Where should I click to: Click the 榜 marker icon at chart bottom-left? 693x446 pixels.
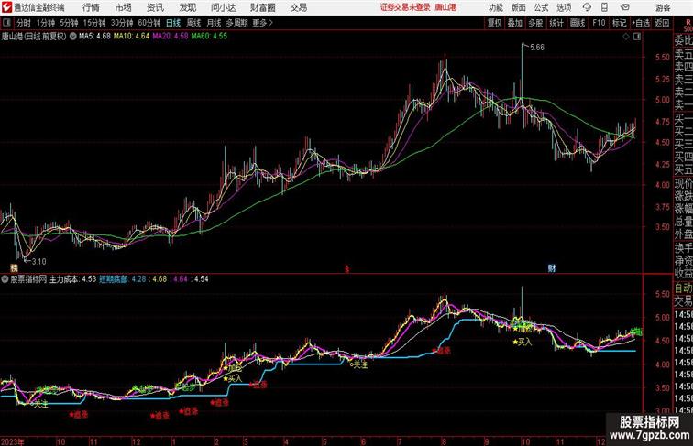click(x=14, y=267)
